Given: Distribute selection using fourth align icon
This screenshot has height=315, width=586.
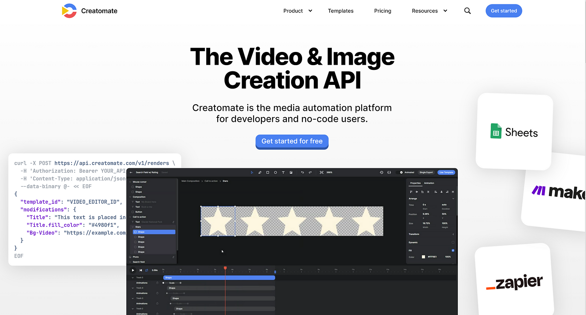Looking at the screenshot, I should point(428,192).
